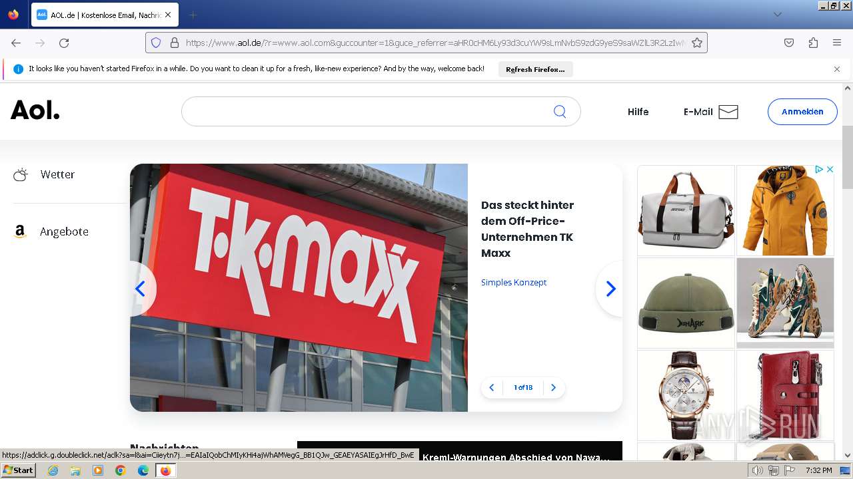The width and height of the screenshot is (853, 479).
Task: Go to previous carousel slide, large arrow
Action: pos(141,289)
